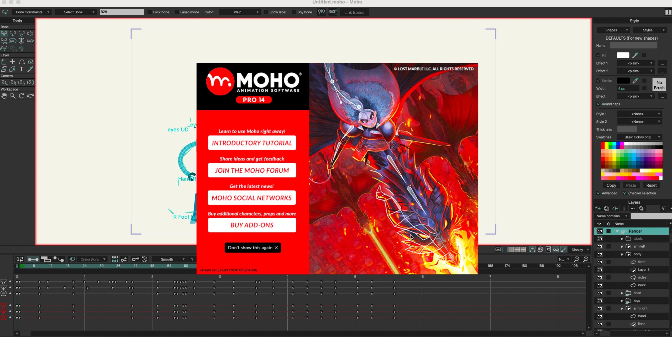Select the Set Origin crosshair tool
672x337 pixels.
13,62
